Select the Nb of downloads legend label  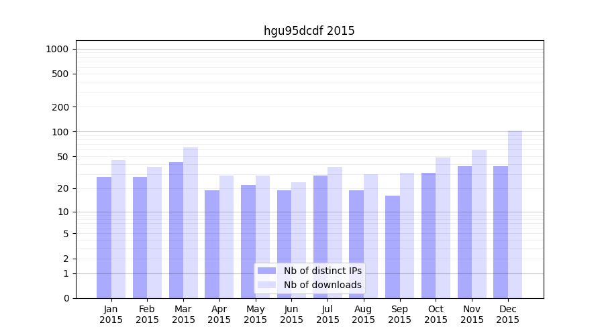coord(322,285)
